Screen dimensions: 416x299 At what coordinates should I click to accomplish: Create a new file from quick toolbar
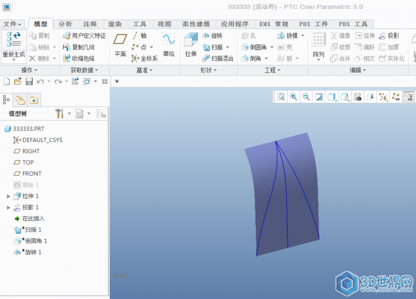coord(7,82)
